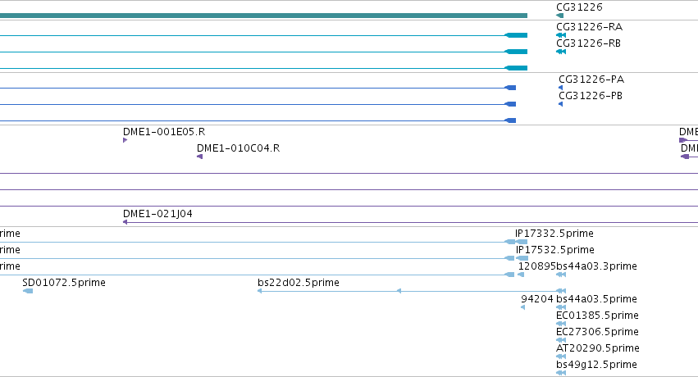This screenshot has width=698, height=377.
Task: Click the CG31226-RA transcript arrow glyph
Action: coord(561,35)
